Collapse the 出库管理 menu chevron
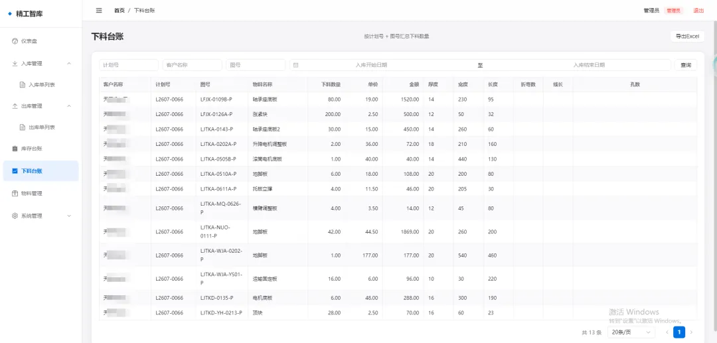The height and width of the screenshot is (343, 717). click(x=69, y=106)
